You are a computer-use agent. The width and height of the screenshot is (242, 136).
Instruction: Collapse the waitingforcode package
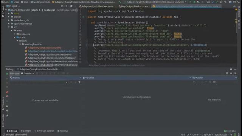click(20, 44)
